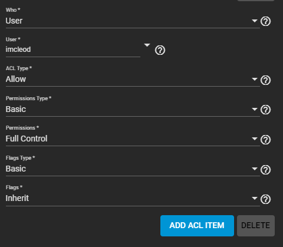The width and height of the screenshot is (283, 247).
Task: Click the DELETE button
Action: [256, 226]
